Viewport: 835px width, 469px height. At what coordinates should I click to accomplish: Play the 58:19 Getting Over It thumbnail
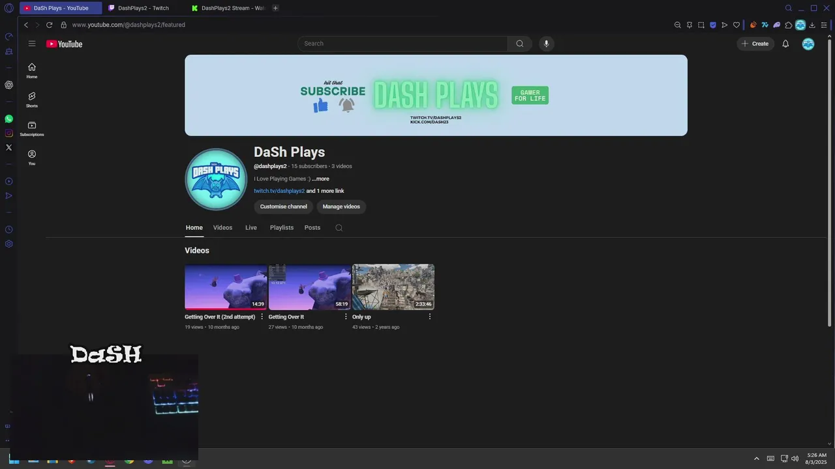point(310,287)
